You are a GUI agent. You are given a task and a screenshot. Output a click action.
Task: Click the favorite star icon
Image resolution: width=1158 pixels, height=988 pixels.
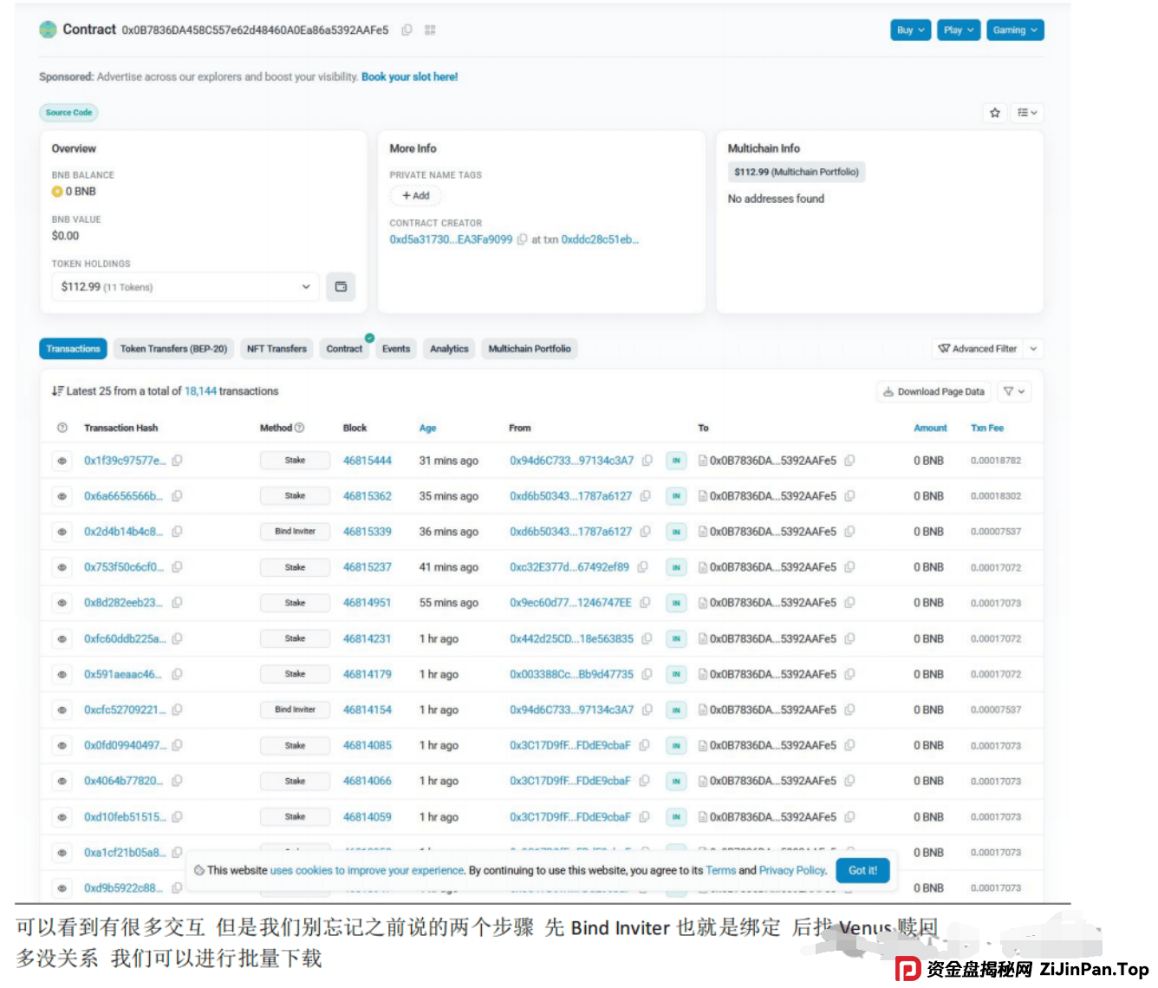[994, 113]
